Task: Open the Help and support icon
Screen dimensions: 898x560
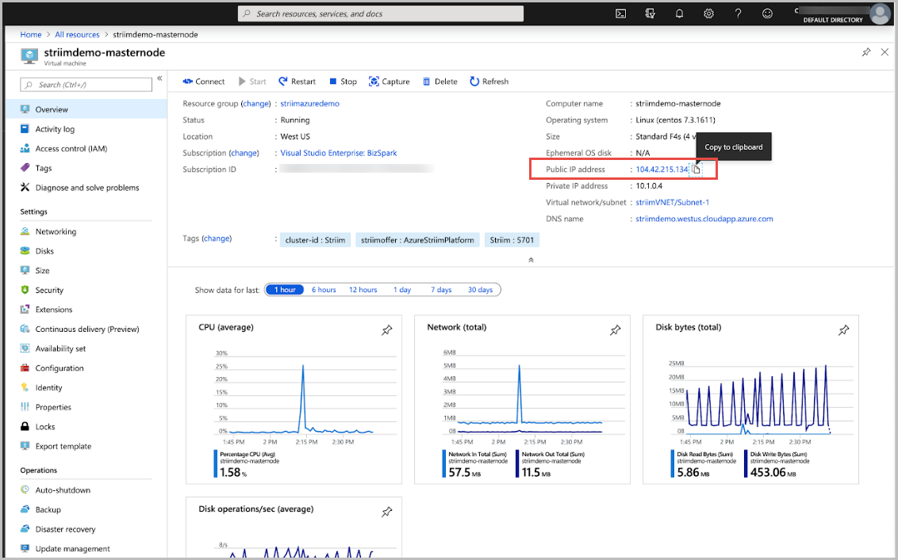Action: pos(738,13)
